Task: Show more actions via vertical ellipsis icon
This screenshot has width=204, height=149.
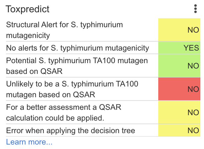Action: tap(196, 9)
